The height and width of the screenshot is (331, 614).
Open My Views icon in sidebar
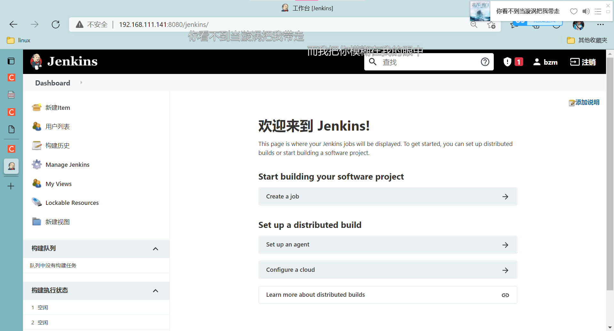pos(37,184)
